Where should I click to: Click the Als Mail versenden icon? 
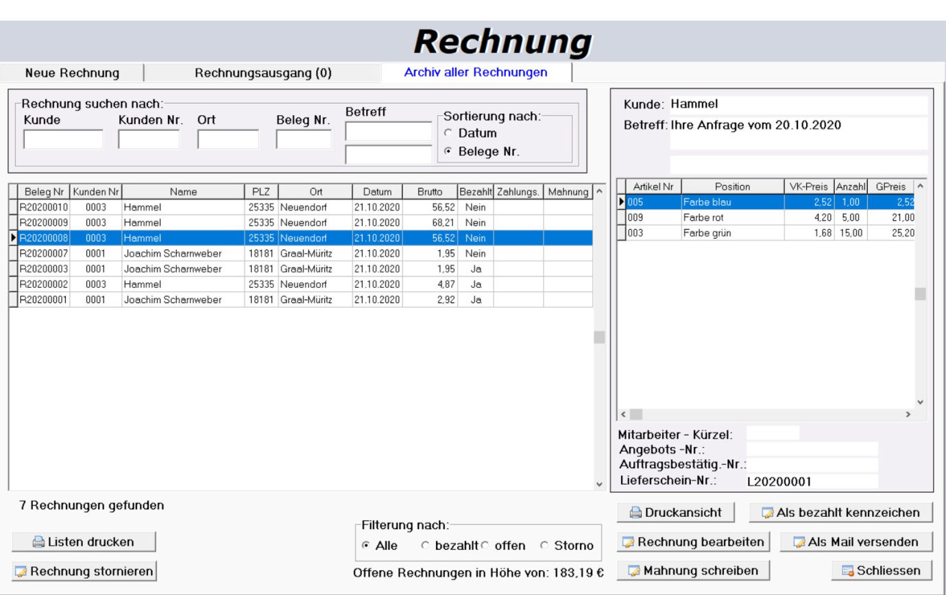(799, 542)
